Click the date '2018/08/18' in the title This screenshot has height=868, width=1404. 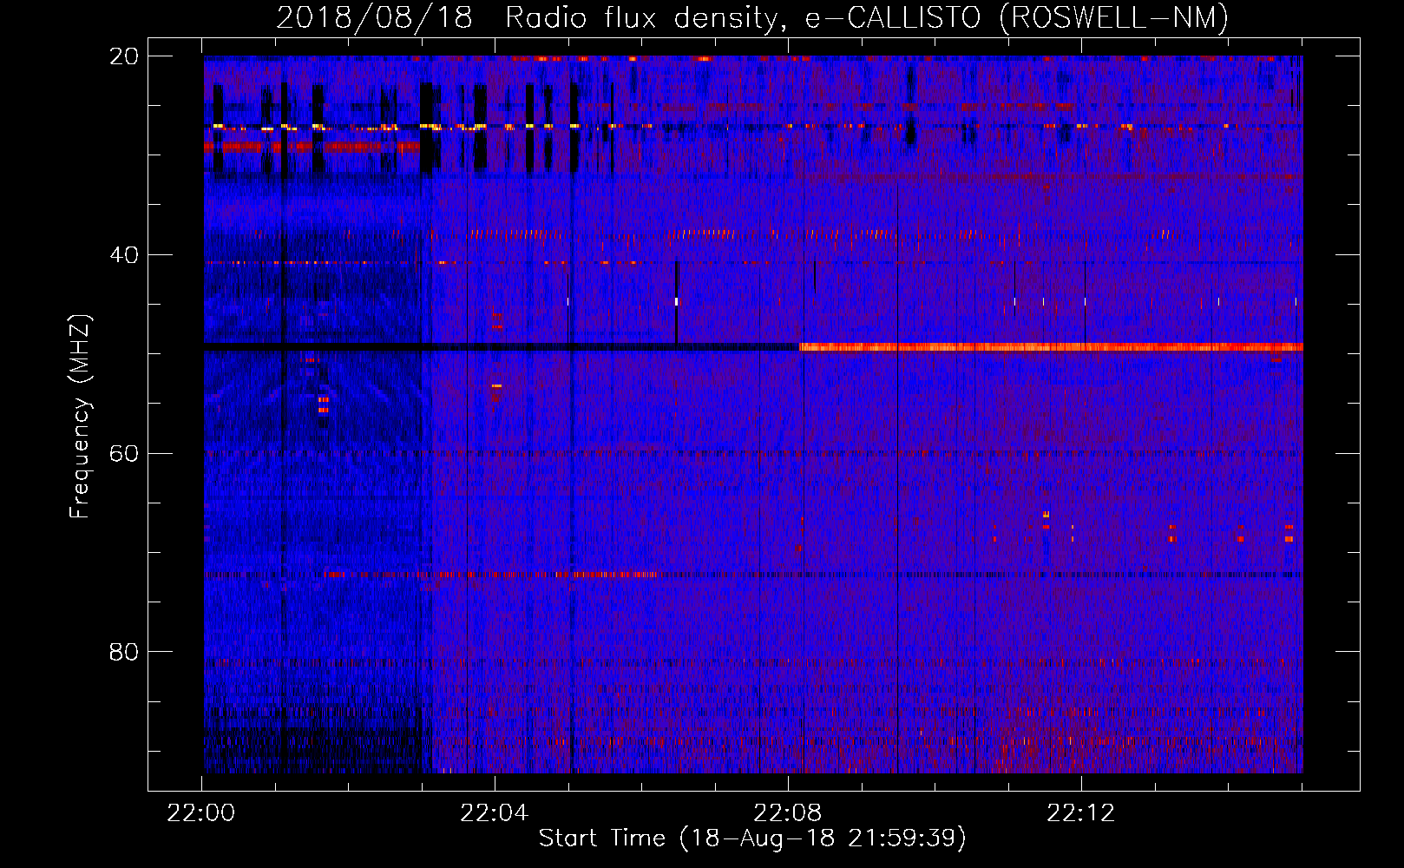pyautogui.click(x=374, y=17)
